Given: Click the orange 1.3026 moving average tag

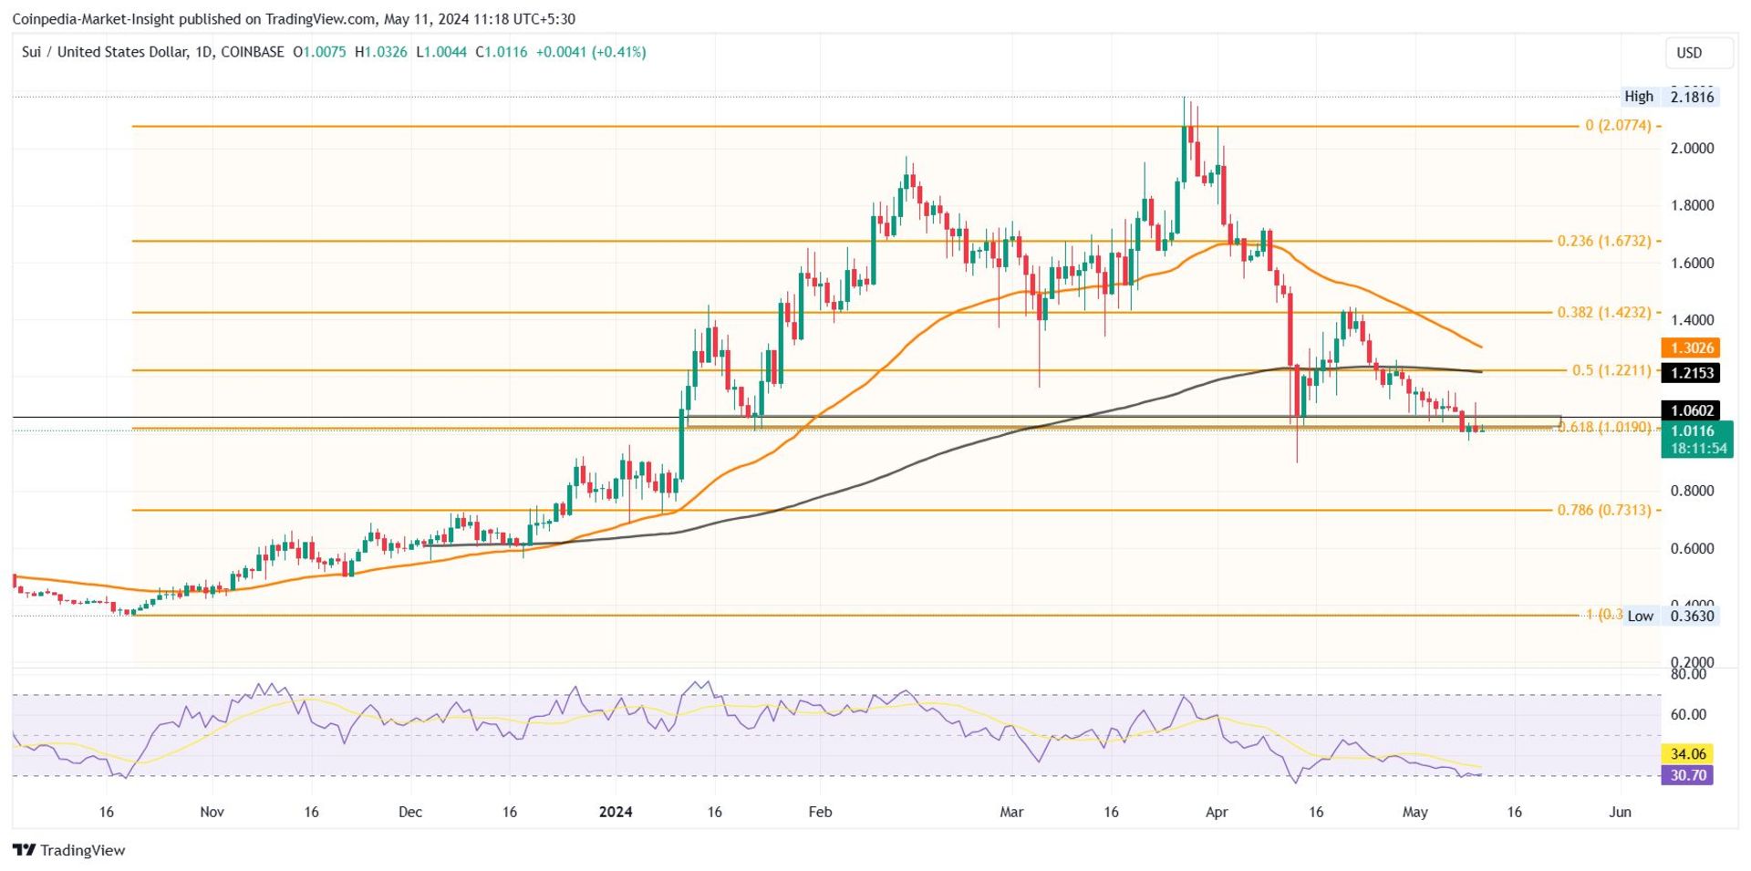Looking at the screenshot, I should (x=1691, y=347).
